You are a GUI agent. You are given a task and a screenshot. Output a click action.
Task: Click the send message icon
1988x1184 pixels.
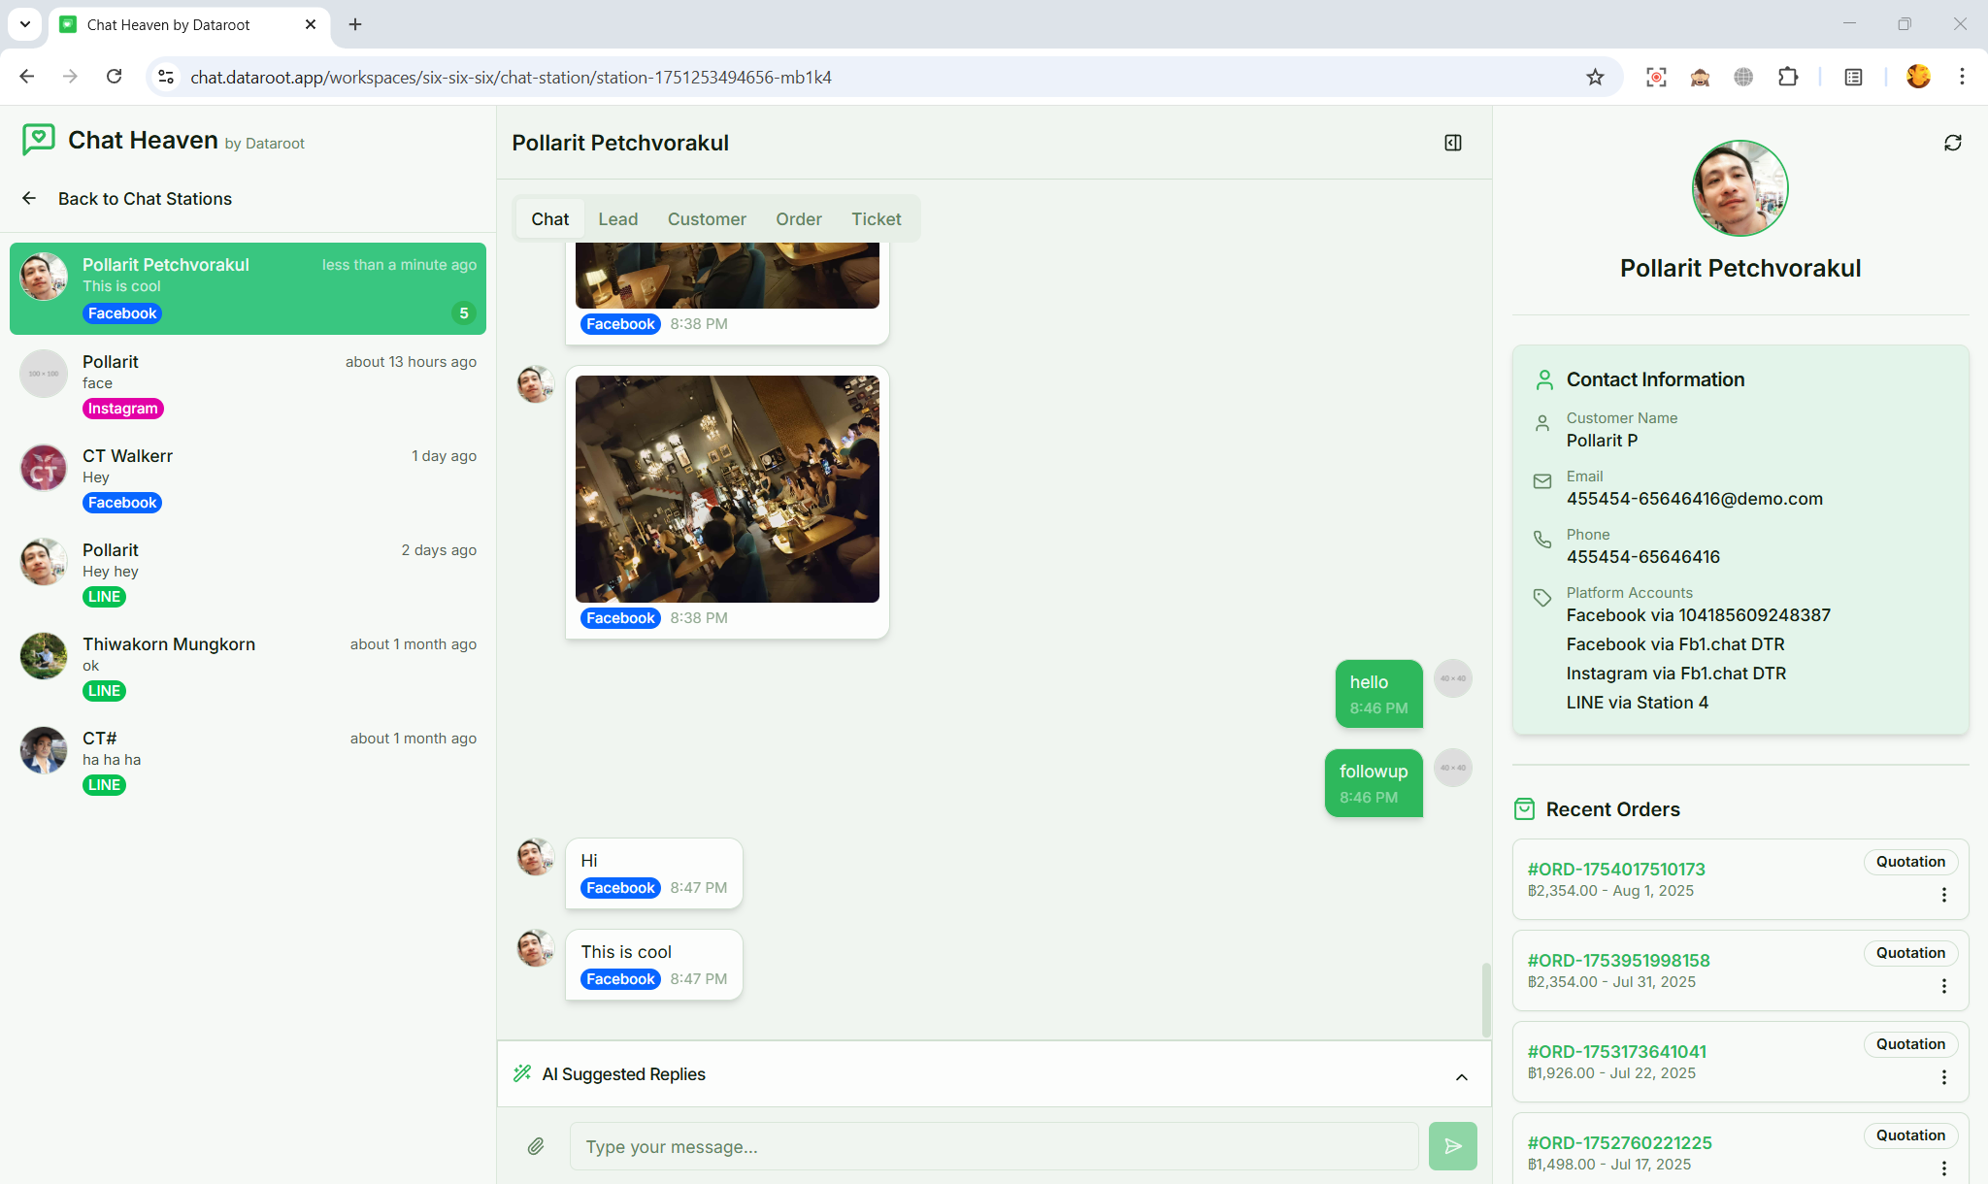tap(1452, 1146)
